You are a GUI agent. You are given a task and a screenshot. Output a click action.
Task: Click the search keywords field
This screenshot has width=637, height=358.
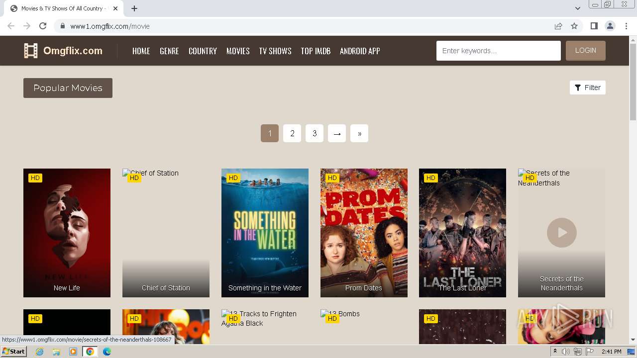click(499, 51)
